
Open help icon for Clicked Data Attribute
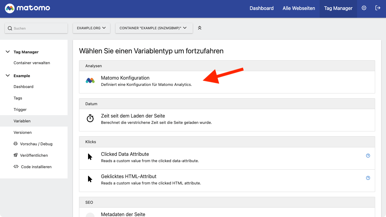(368, 156)
